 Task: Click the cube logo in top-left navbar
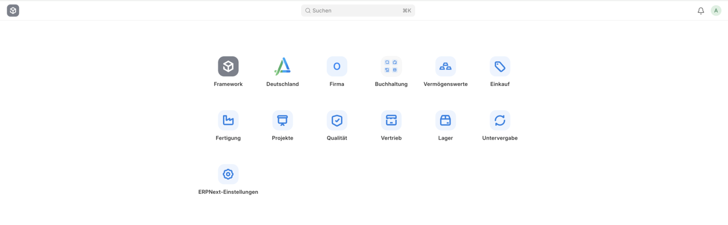[13, 10]
